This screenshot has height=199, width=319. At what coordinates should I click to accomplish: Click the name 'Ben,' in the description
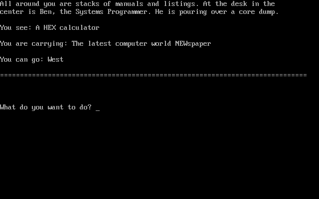(48, 11)
